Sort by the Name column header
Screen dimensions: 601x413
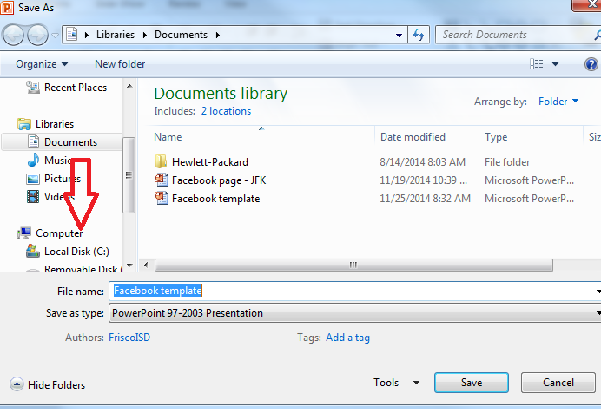click(168, 137)
